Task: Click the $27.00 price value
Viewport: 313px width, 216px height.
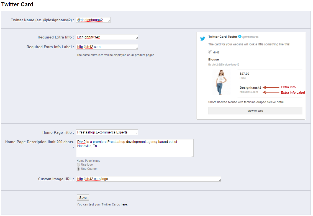Action: pos(244,74)
